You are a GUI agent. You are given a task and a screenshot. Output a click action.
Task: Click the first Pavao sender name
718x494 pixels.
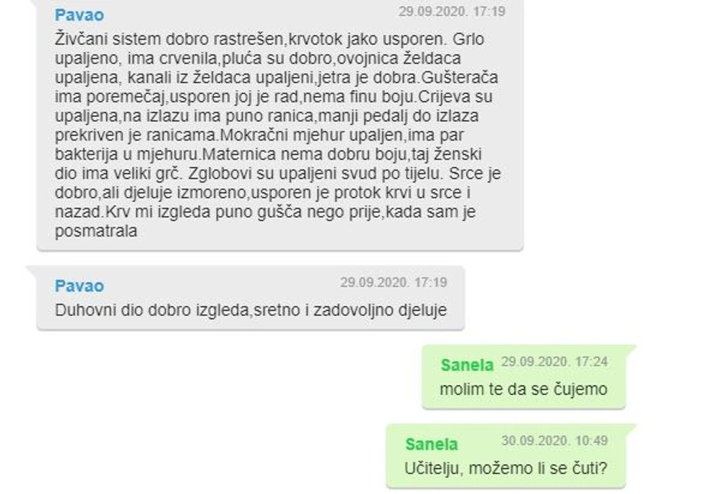coord(79,15)
